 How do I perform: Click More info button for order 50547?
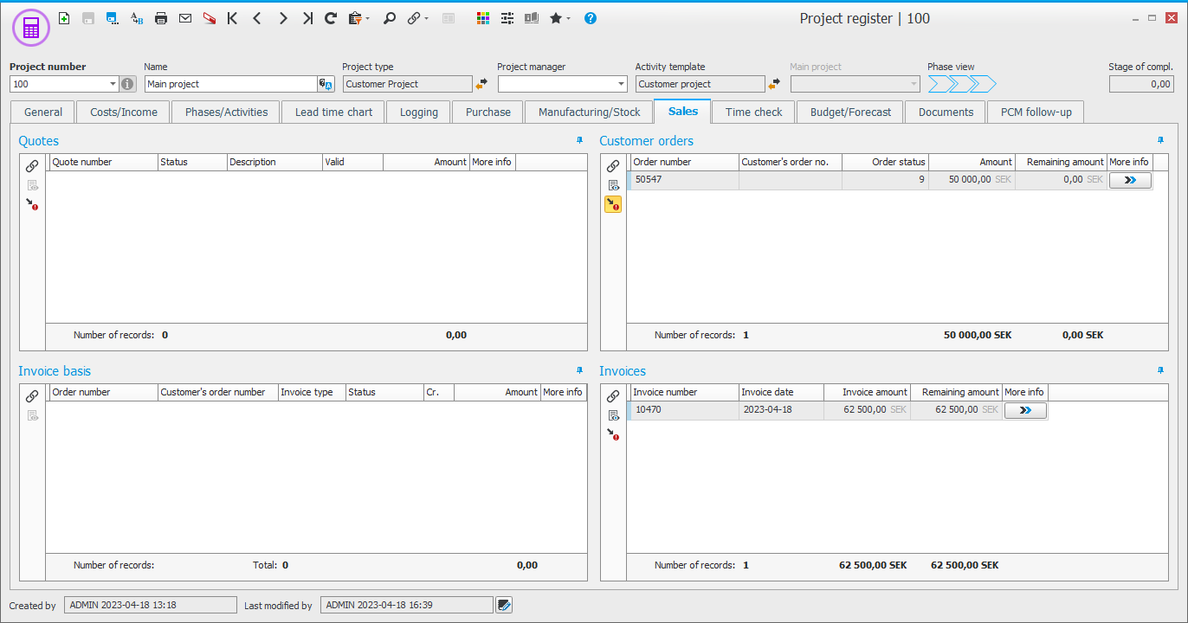1130,180
